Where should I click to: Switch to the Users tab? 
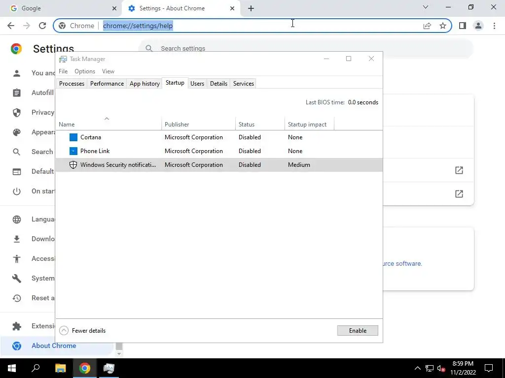(197, 84)
